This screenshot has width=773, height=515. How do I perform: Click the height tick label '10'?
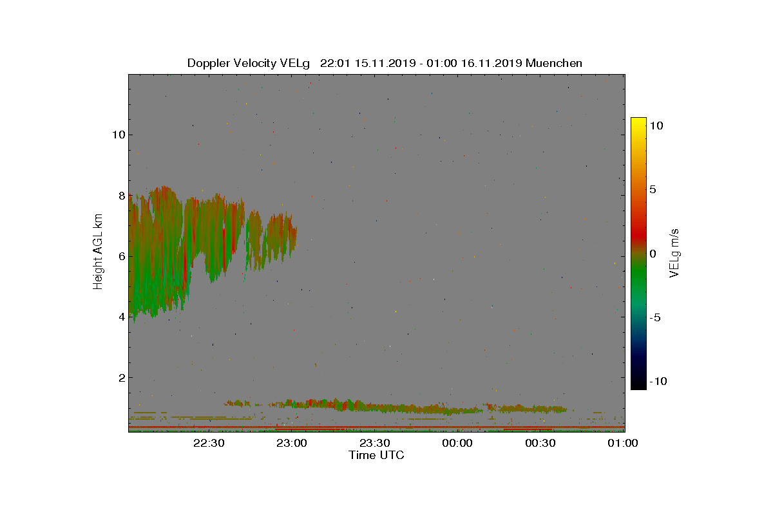(118, 135)
